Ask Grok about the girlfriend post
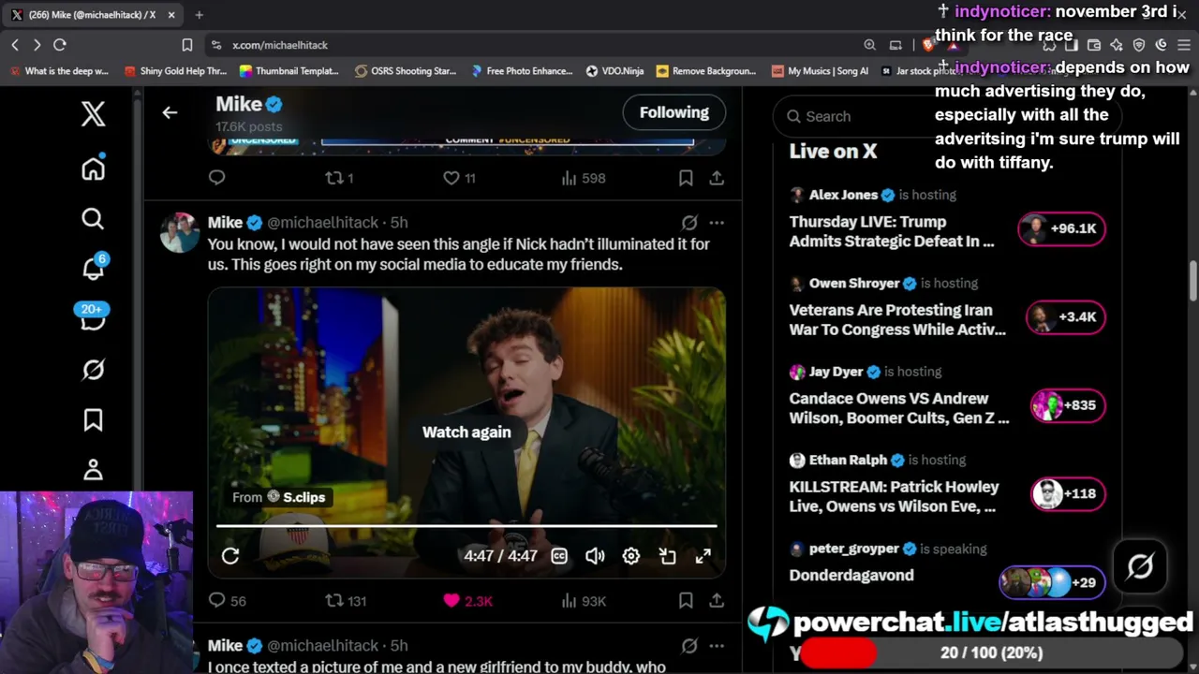Screen dimensions: 1199x674 (x=689, y=646)
